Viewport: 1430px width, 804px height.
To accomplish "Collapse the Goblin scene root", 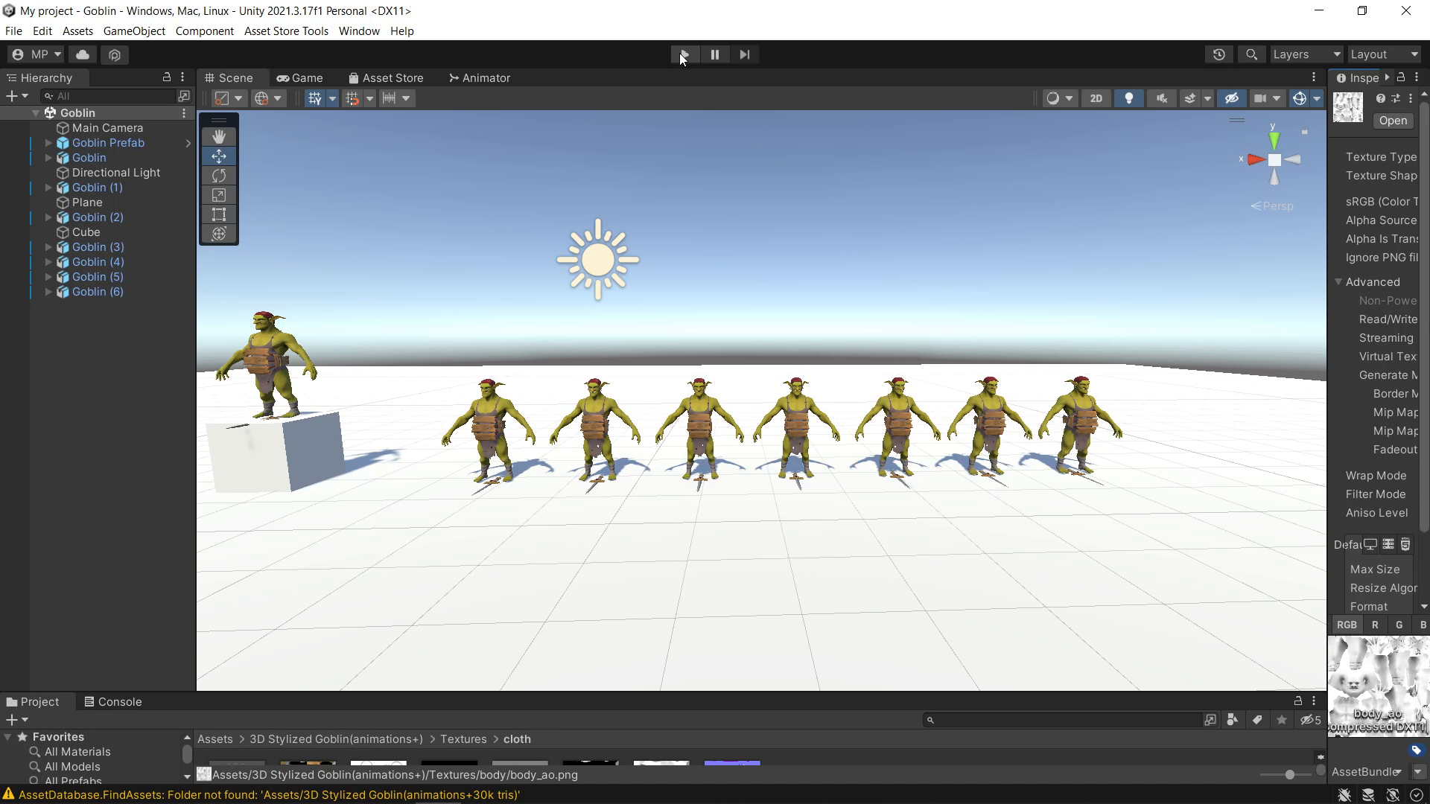I will (35, 113).
